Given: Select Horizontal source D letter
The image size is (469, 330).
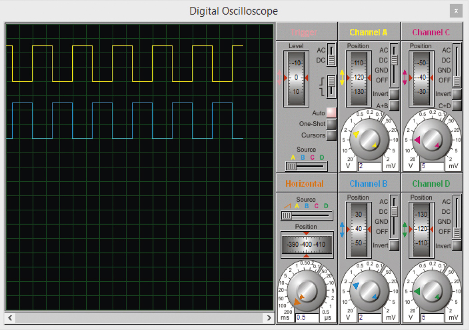Looking at the screenshot, I should pyautogui.click(x=326, y=206).
